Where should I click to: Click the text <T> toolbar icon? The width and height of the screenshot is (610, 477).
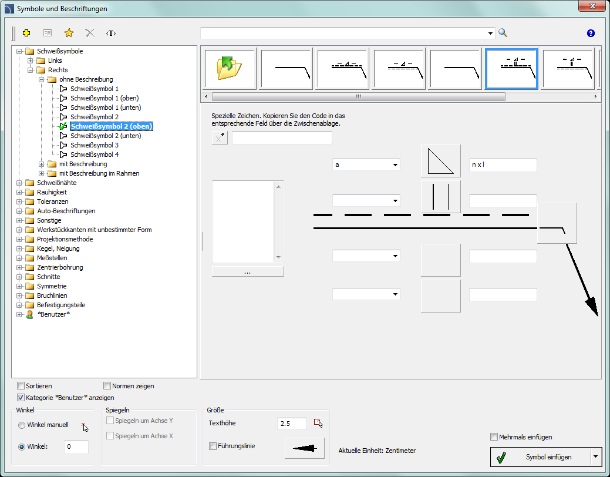(x=110, y=33)
